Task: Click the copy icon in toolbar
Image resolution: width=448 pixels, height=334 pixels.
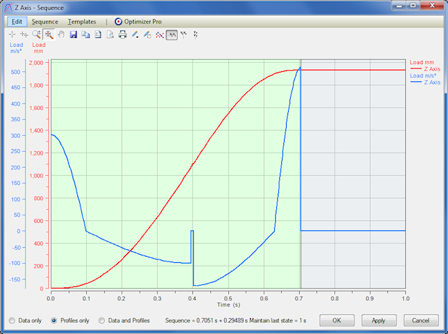Action: 85,35
